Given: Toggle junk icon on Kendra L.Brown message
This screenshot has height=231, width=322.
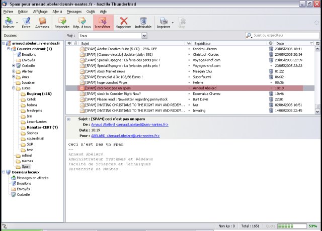Looking at the screenshot, I should click(271, 49).
